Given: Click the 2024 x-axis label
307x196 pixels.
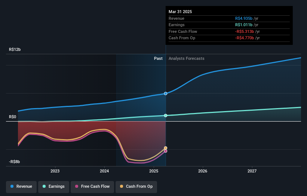Looking at the screenshot, I should 104,171.
